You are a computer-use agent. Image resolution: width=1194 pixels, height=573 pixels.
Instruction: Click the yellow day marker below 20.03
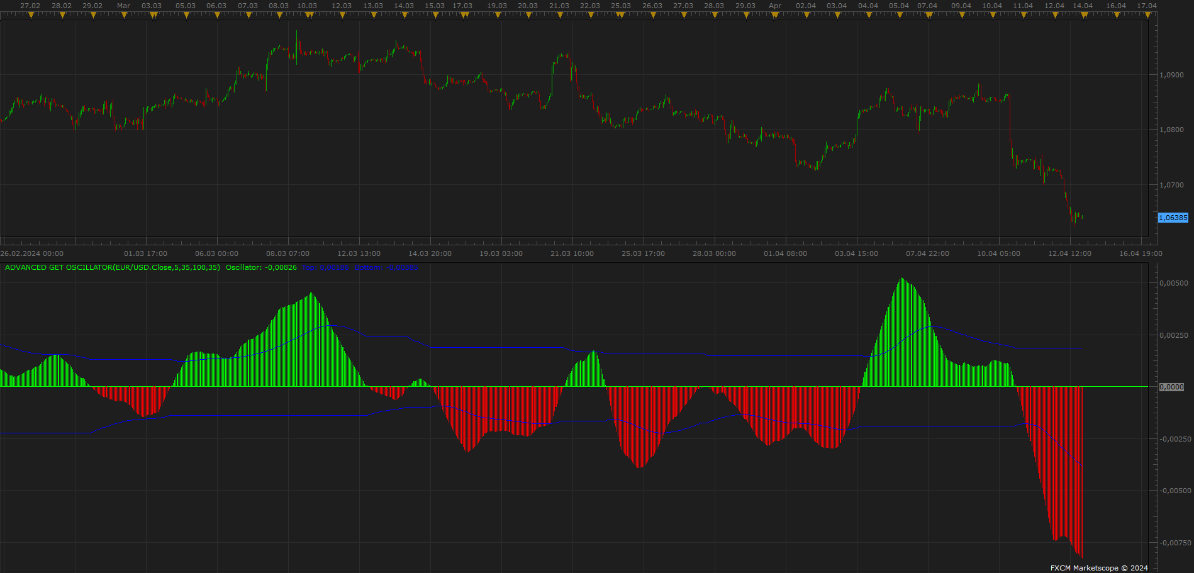[x=528, y=15]
